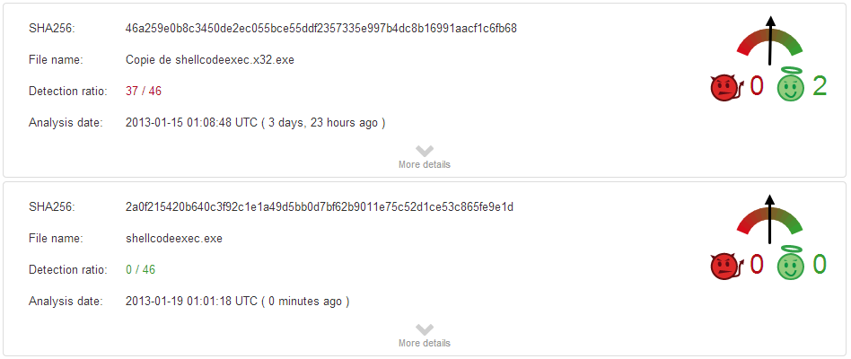The width and height of the screenshot is (851, 359).
Task: Click the reputation gauge in first result
Action: point(769,47)
